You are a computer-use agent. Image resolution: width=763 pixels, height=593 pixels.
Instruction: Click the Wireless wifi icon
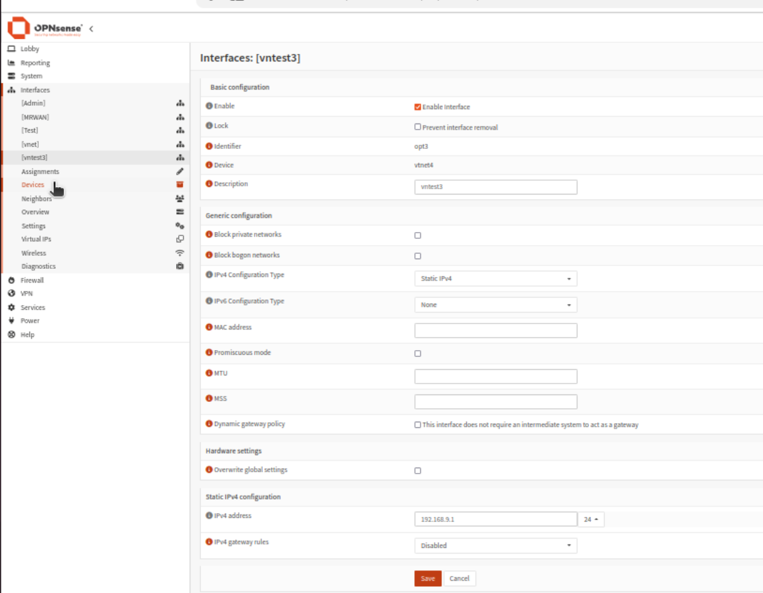(180, 252)
